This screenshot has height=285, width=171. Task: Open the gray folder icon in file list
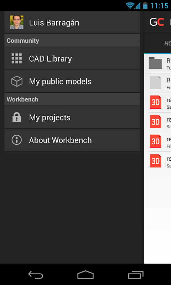[155, 63]
